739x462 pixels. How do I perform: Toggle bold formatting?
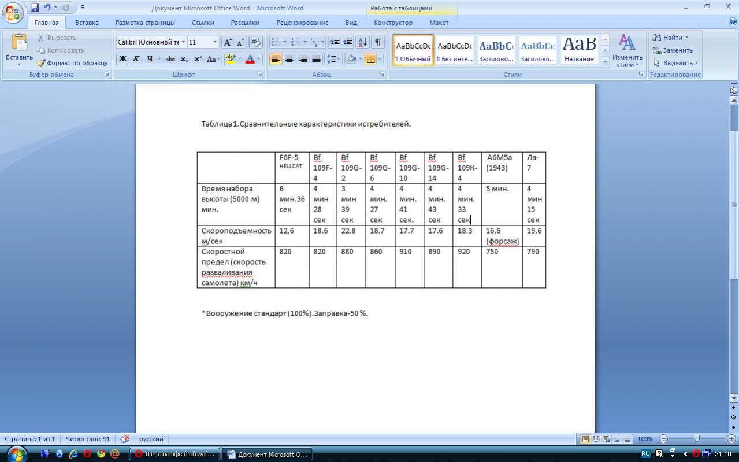123,59
